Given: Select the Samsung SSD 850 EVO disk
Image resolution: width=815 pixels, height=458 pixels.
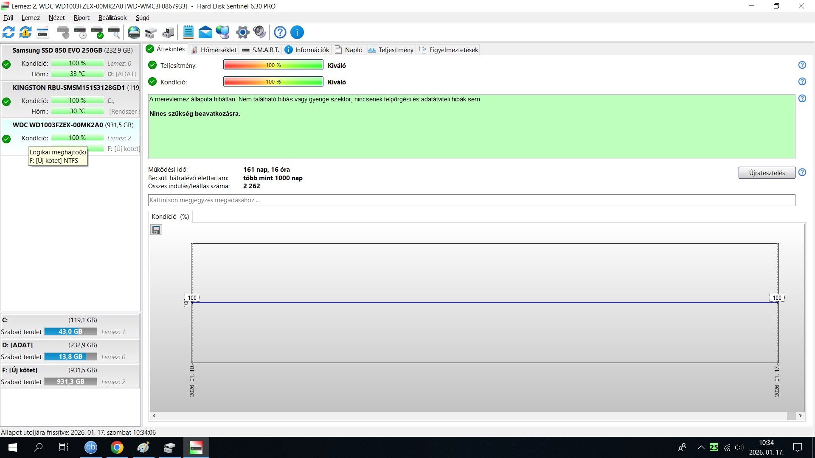Looking at the screenshot, I should tap(57, 50).
